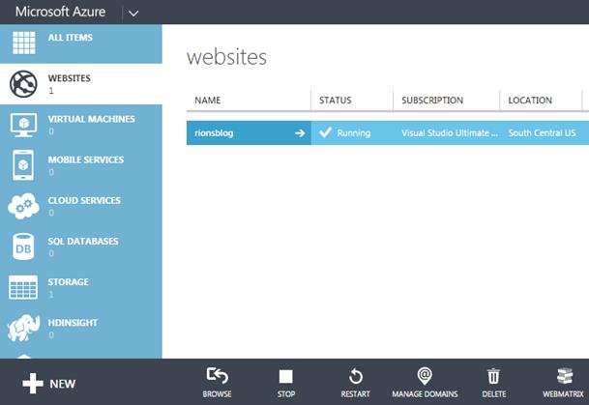Click the SQL Databases count 0
589x405 pixels.
[x=51, y=253]
